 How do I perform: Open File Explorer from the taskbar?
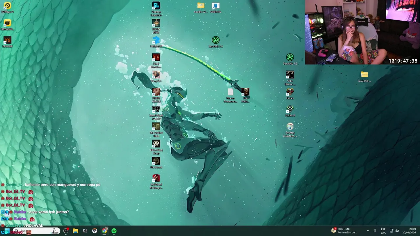click(75, 231)
